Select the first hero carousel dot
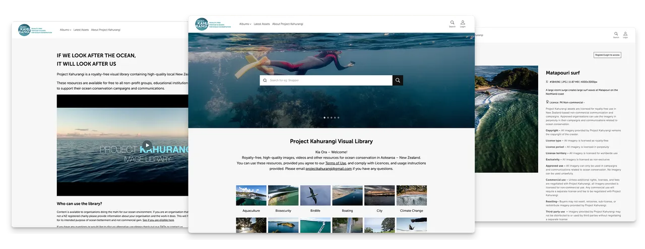Viewport: 645px width, 249px height. tap(324, 118)
